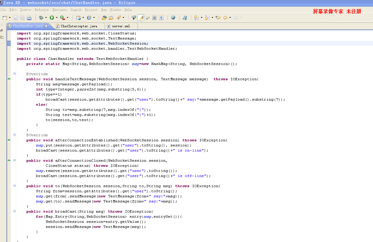Collapse the to() method fold
This screenshot has width=373, height=242.
click(x=14, y=186)
